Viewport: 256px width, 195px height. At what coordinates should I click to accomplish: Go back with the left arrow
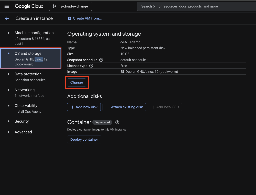pyautogui.click(x=7, y=18)
